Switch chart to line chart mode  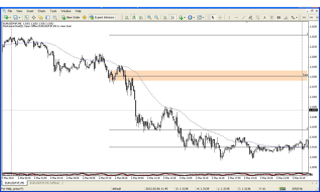coord(141,17)
